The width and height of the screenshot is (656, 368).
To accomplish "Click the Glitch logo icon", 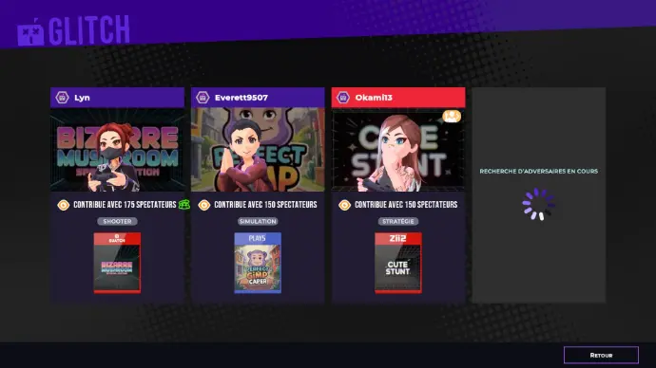I will pyautogui.click(x=30, y=32).
